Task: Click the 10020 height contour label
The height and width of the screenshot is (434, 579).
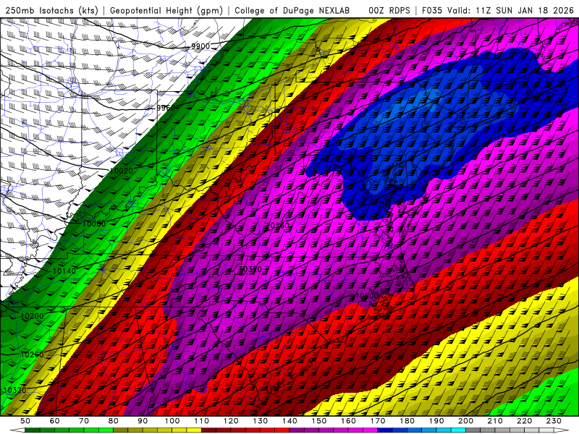Action: click(122, 171)
